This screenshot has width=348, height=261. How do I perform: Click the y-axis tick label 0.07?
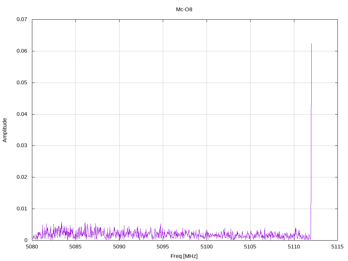click(22, 19)
